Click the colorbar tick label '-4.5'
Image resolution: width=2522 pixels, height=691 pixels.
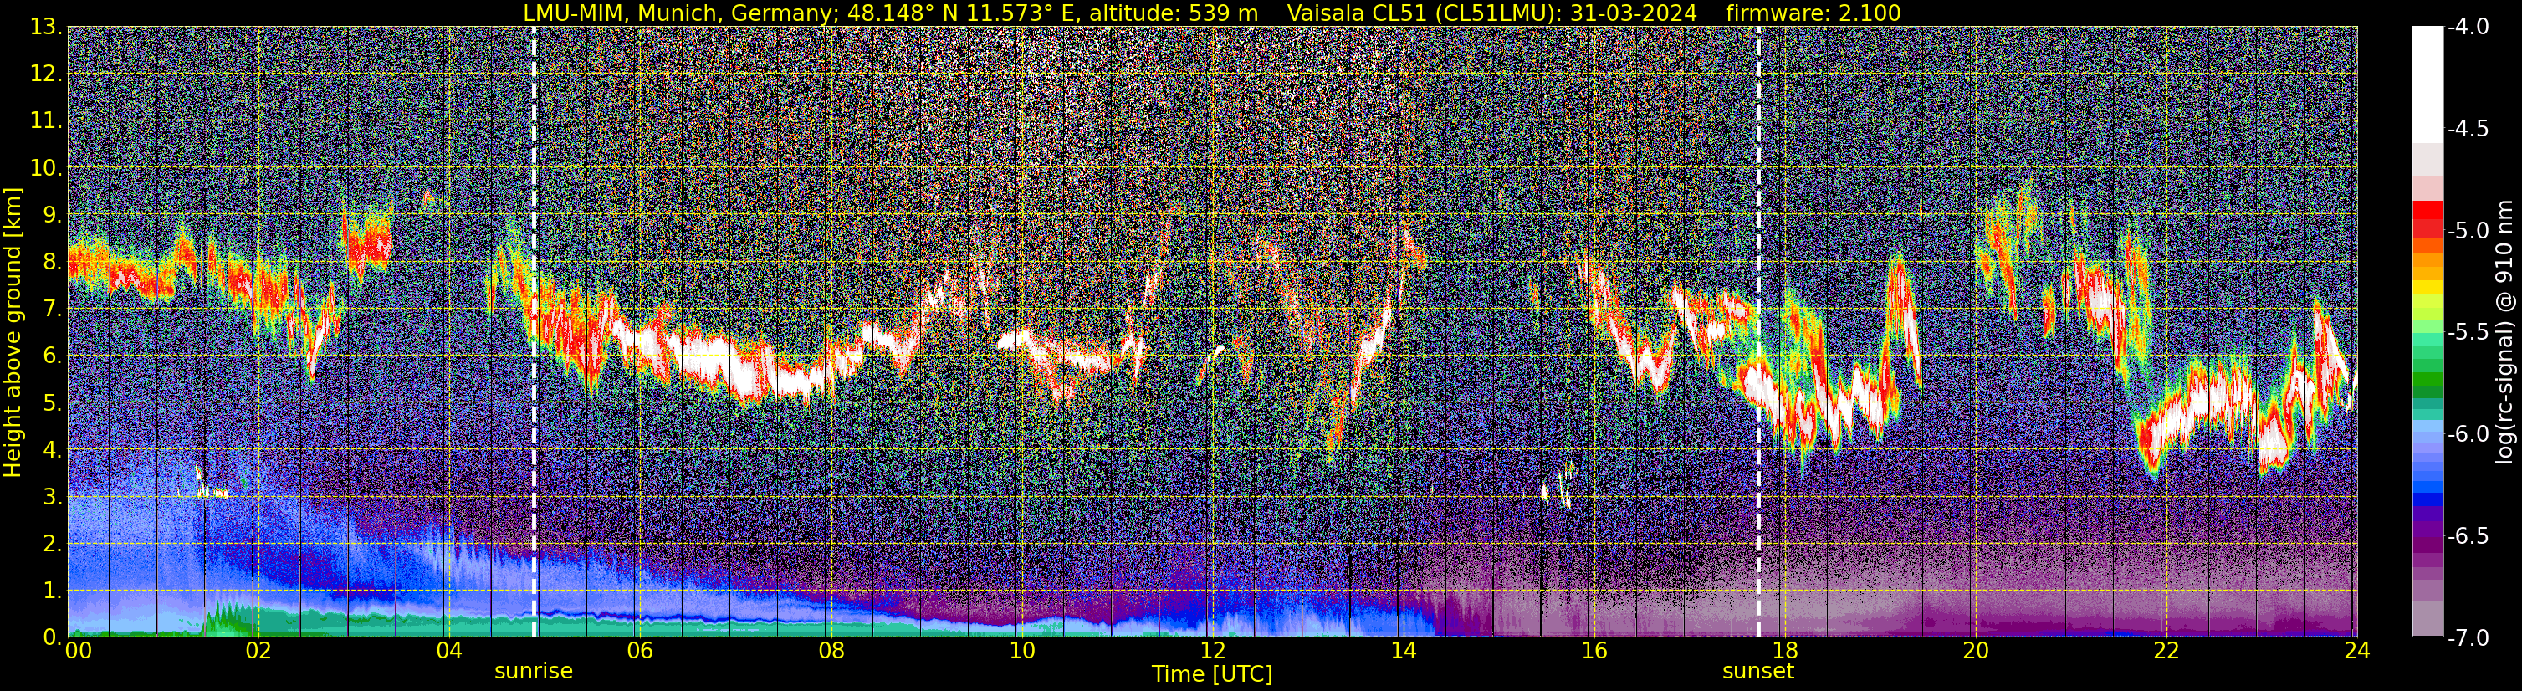point(2467,129)
